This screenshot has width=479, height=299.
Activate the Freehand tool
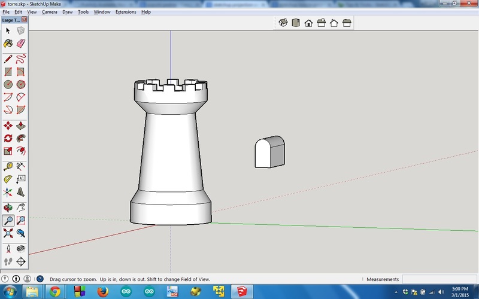(x=20, y=59)
